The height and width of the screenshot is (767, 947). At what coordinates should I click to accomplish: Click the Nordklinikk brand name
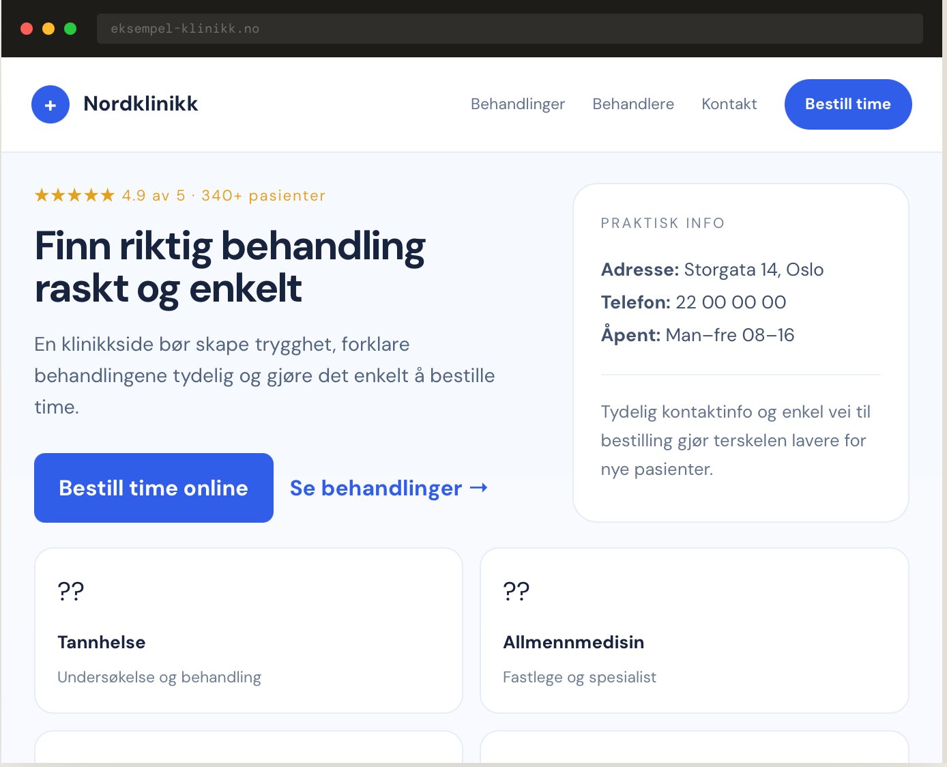point(141,104)
